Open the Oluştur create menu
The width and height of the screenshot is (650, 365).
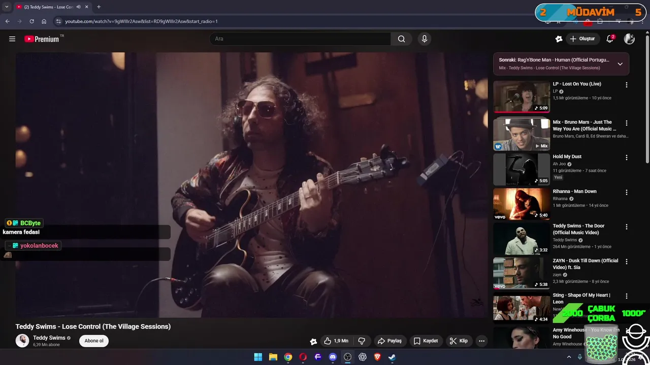[582, 39]
